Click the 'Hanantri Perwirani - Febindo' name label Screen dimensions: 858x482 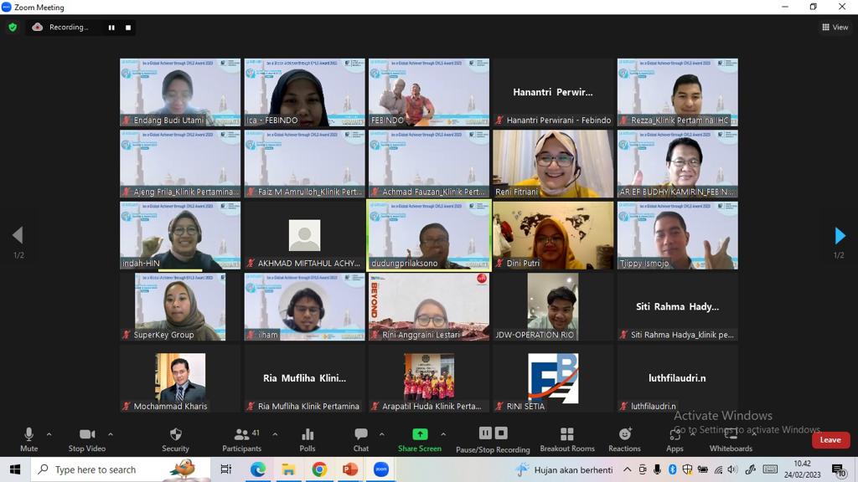pyautogui.click(x=558, y=120)
